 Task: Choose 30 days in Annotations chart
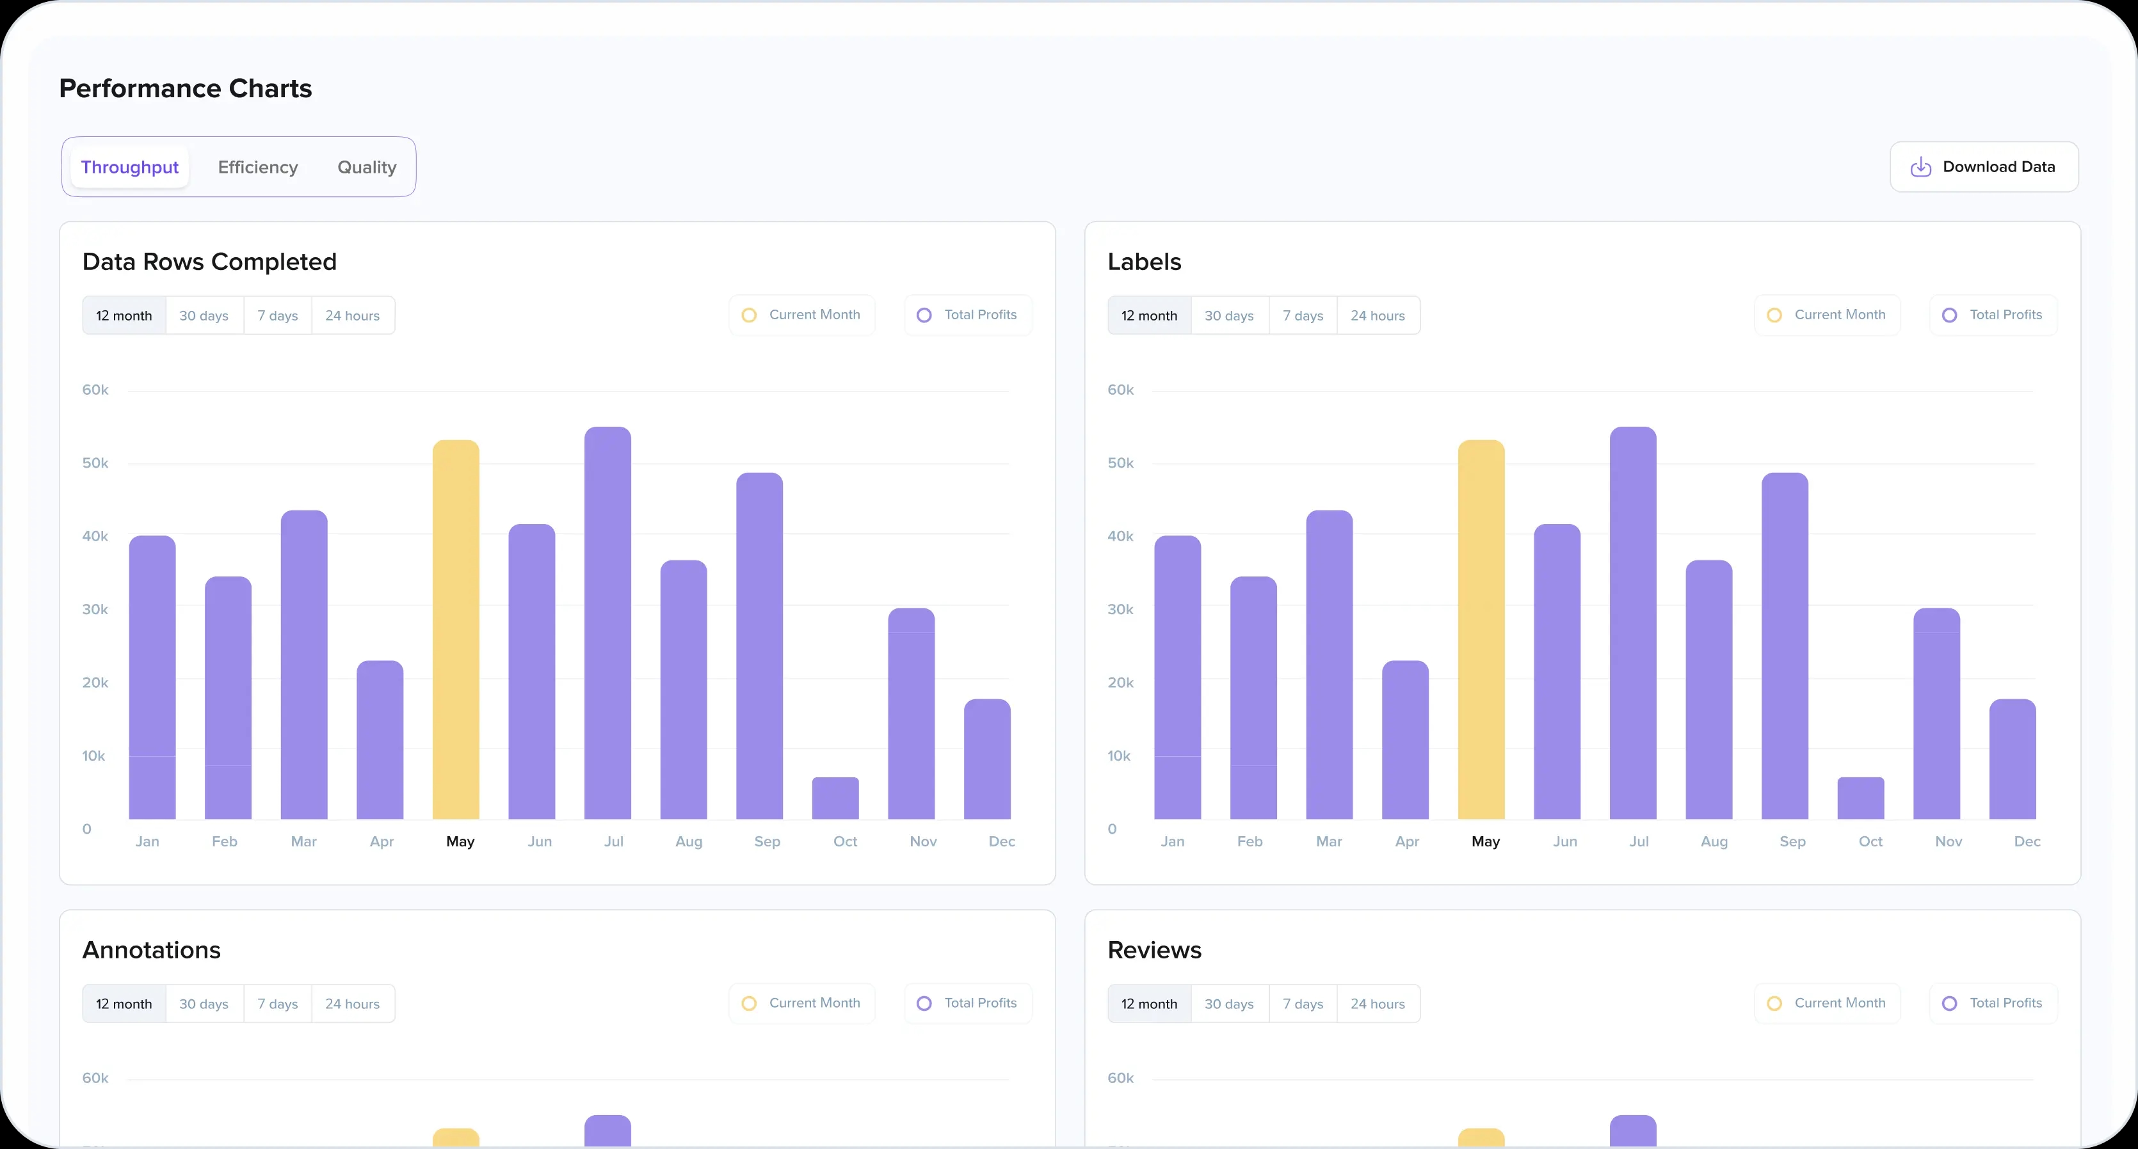coord(204,1004)
